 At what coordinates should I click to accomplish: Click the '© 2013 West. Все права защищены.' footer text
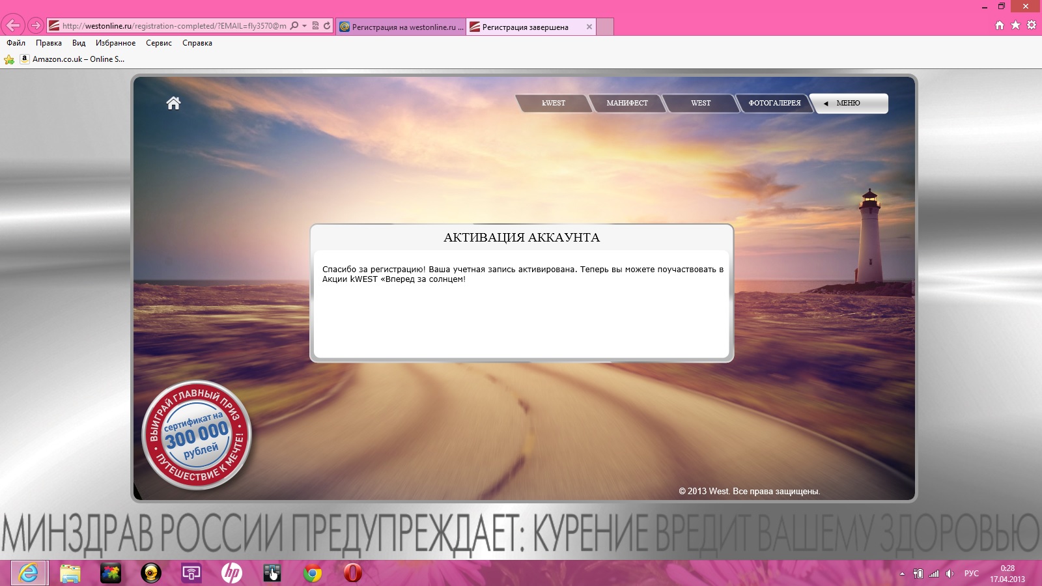tap(749, 492)
